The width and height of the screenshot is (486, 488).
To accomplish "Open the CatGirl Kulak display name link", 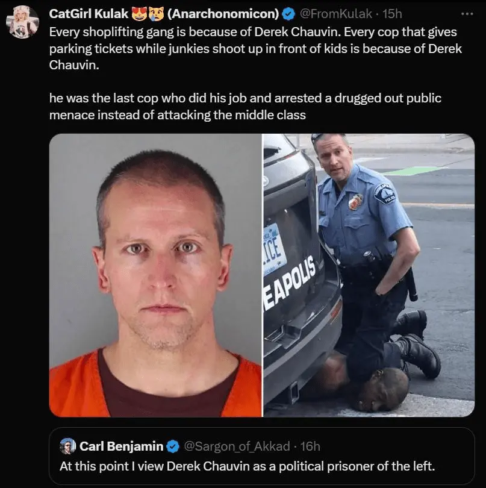I will (89, 14).
